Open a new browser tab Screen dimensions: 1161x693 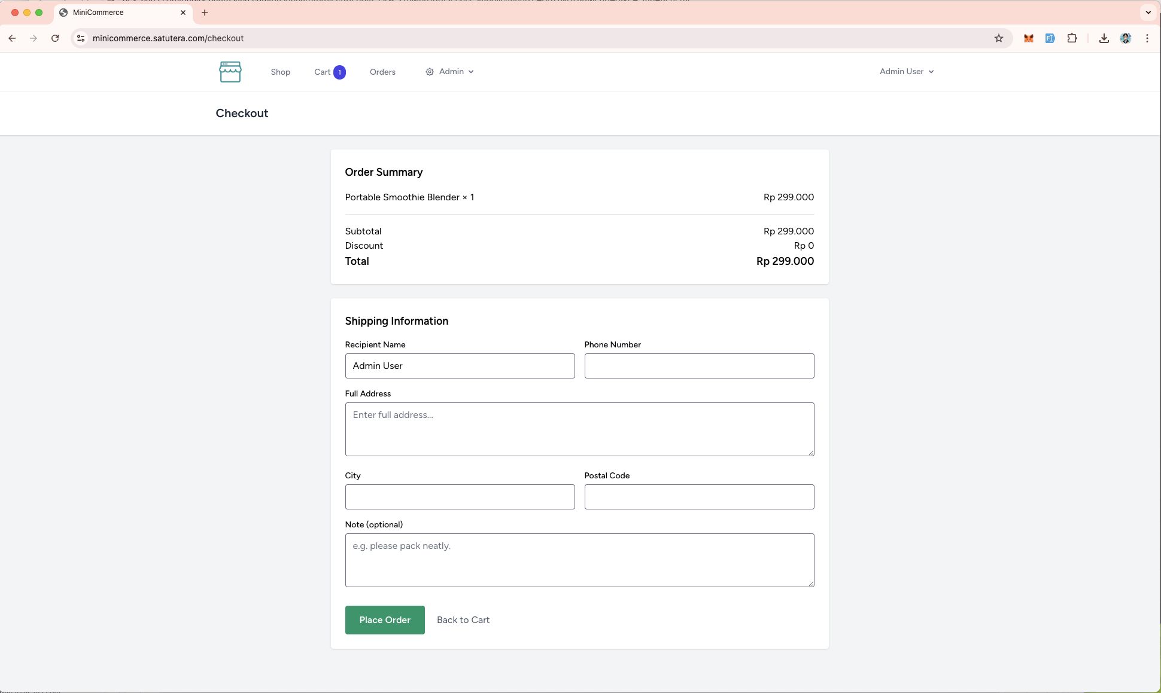(x=205, y=13)
